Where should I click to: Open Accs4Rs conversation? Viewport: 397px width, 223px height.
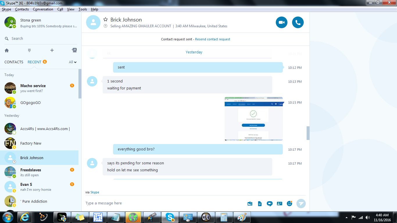[x=39, y=129]
